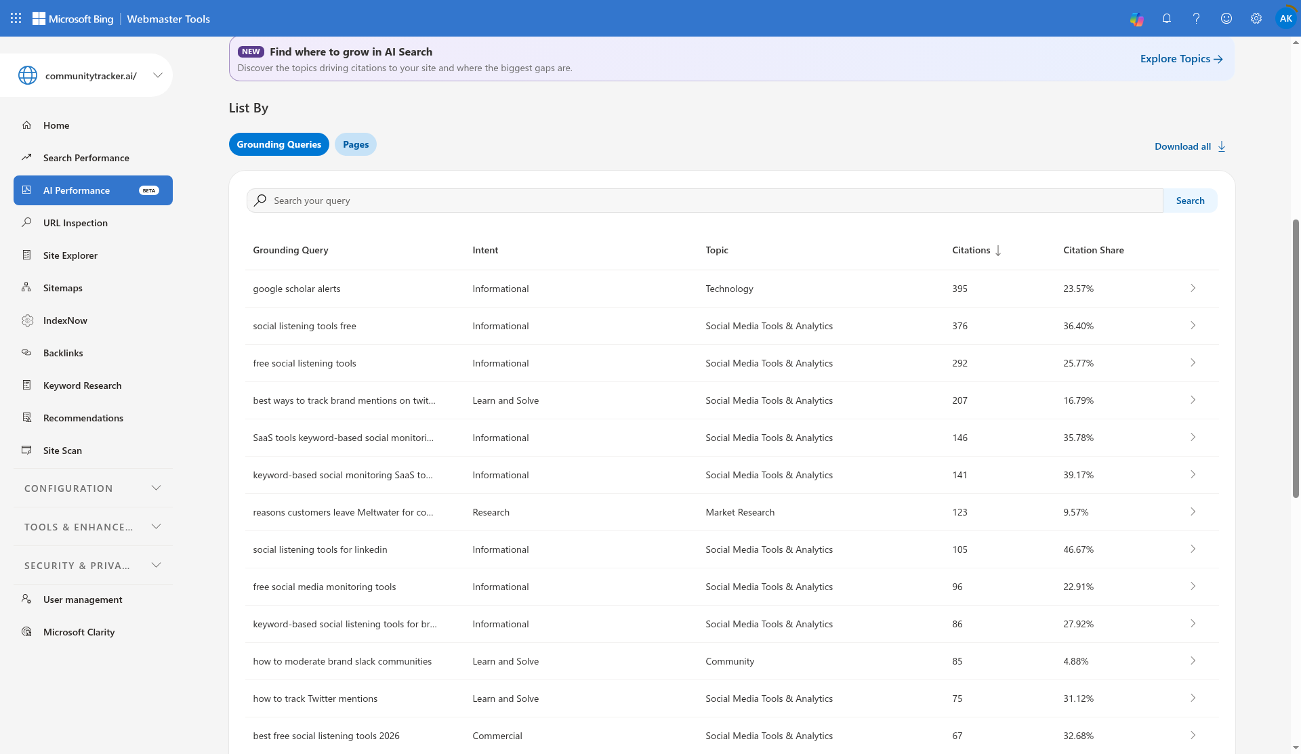The width and height of the screenshot is (1301, 754).
Task: Click the Citation Share column header
Action: tap(1093, 250)
